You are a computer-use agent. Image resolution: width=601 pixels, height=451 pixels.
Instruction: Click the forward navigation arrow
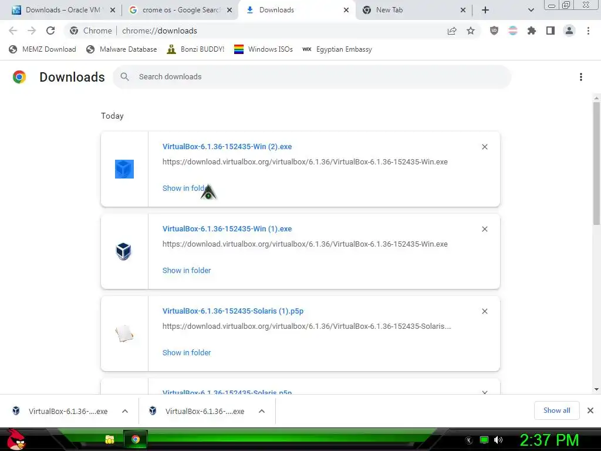pos(32,31)
